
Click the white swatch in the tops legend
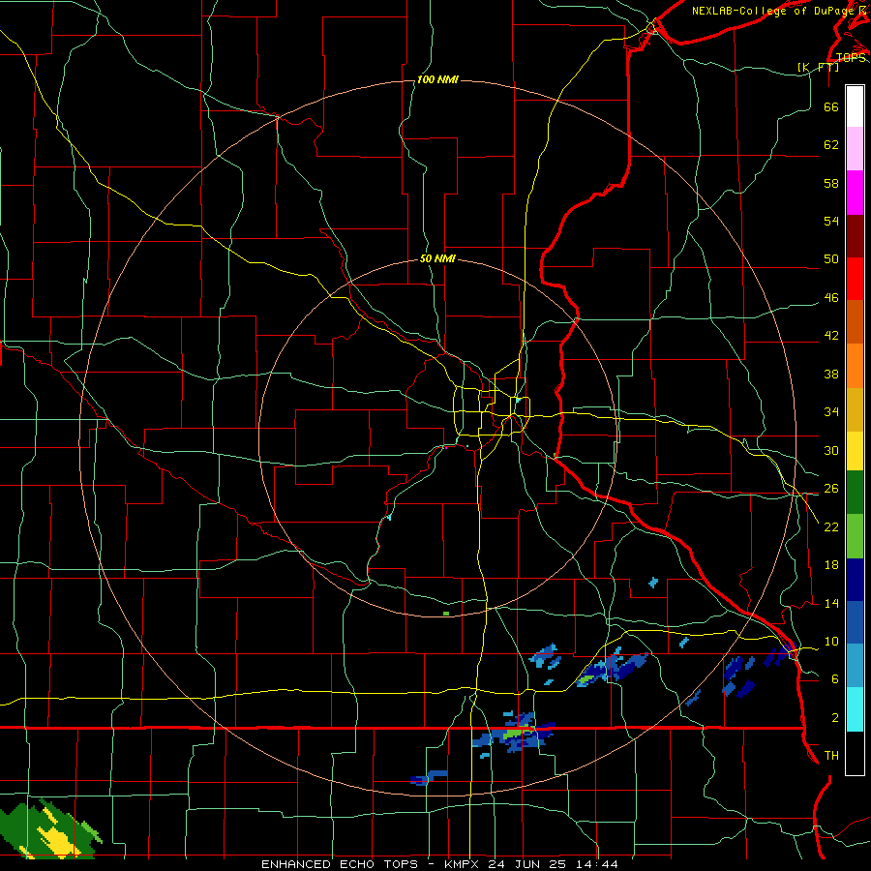(855, 106)
